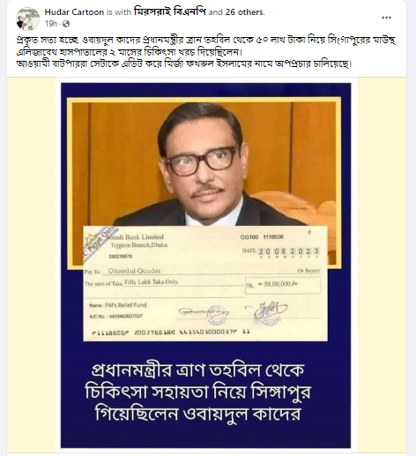The image size is (416, 456).
Task: Click the "is with" text in header
Action: [119, 12]
